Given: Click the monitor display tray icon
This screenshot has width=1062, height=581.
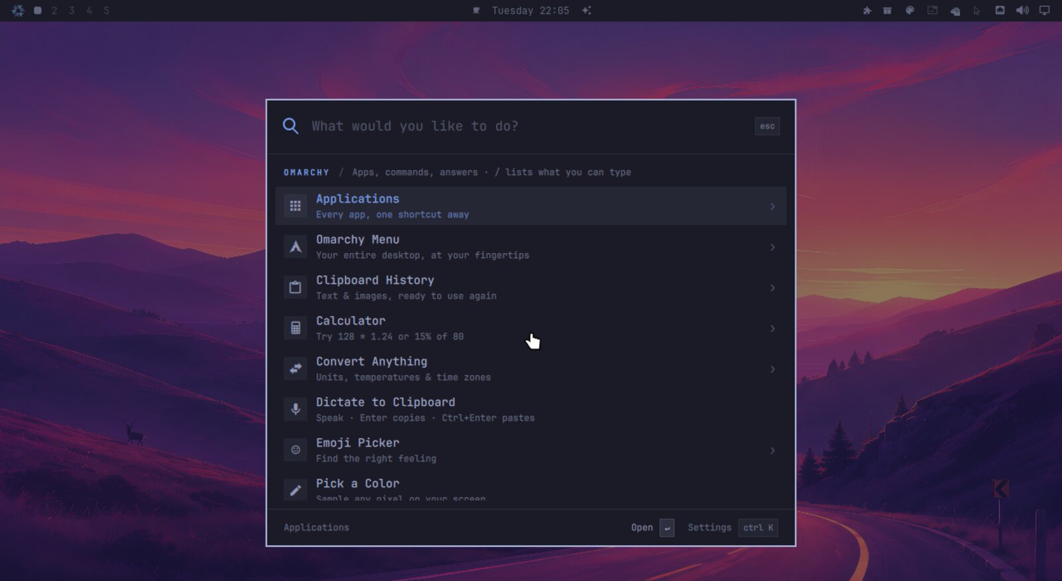Looking at the screenshot, I should (x=1045, y=11).
